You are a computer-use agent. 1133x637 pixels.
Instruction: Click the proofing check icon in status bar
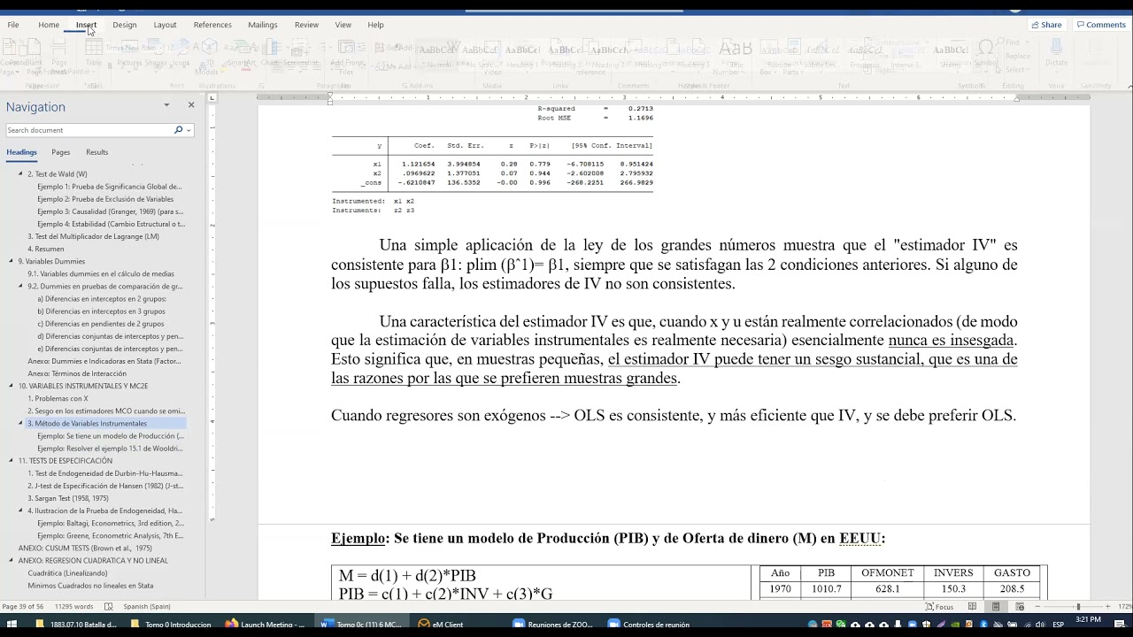tap(109, 606)
